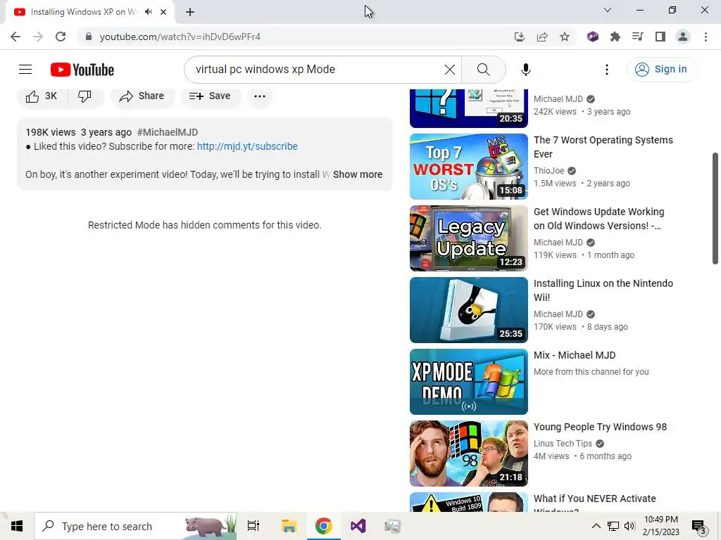Click Sign in button
Viewport: 721px width, 540px height.
point(661,70)
